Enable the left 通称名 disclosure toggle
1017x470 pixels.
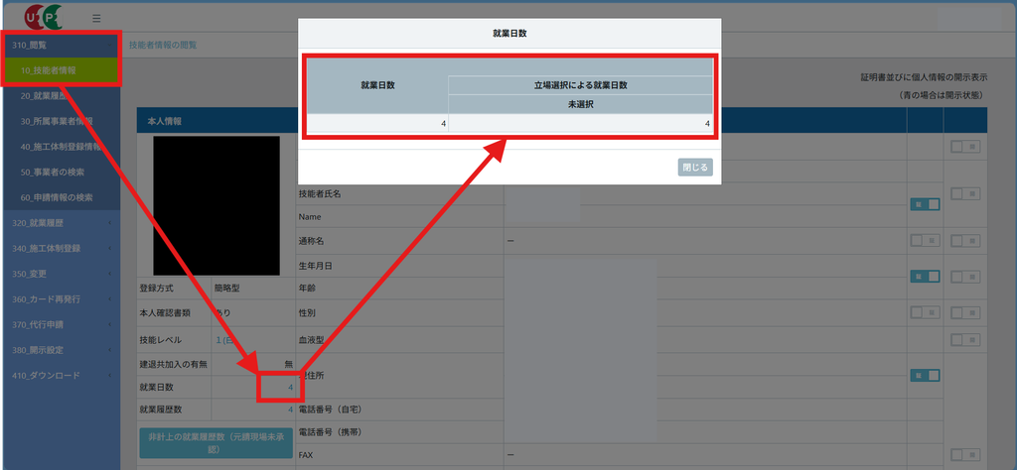[x=925, y=241]
